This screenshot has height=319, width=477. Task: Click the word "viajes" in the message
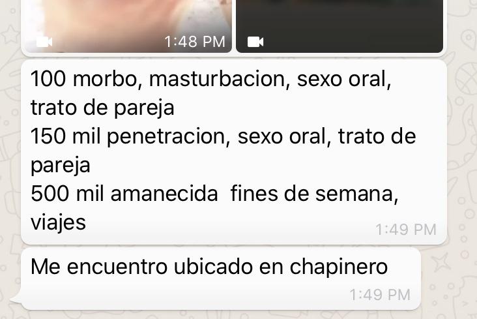point(59,222)
